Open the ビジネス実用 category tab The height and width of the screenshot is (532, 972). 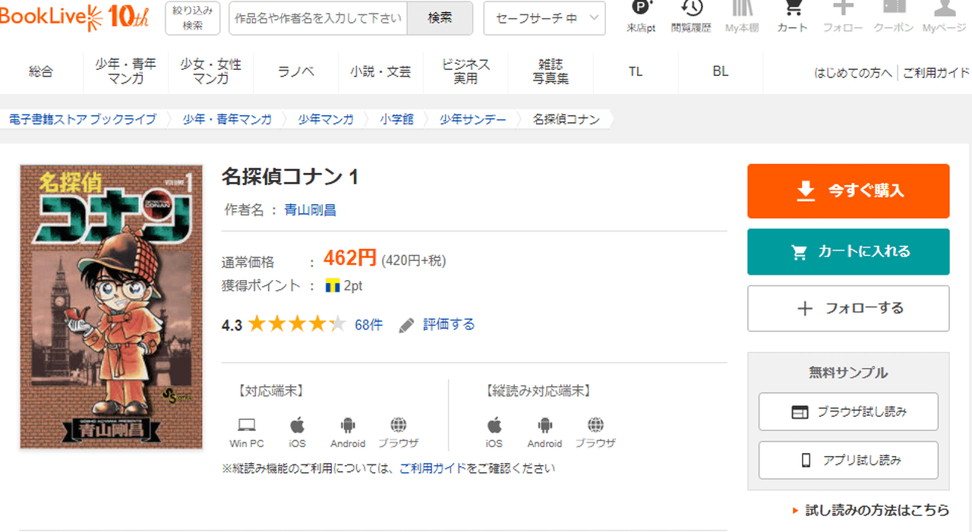click(x=466, y=72)
